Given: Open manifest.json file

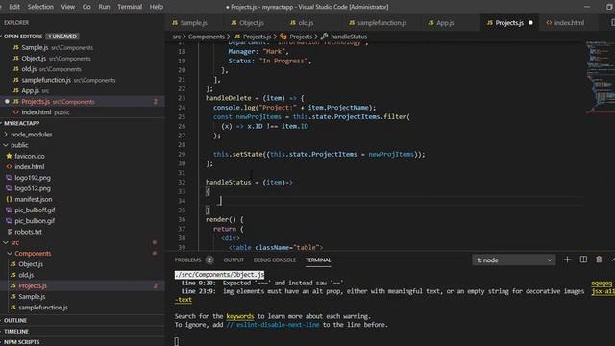Looking at the screenshot, I should [83, 199].
